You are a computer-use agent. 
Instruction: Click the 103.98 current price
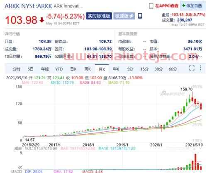pos(21,20)
